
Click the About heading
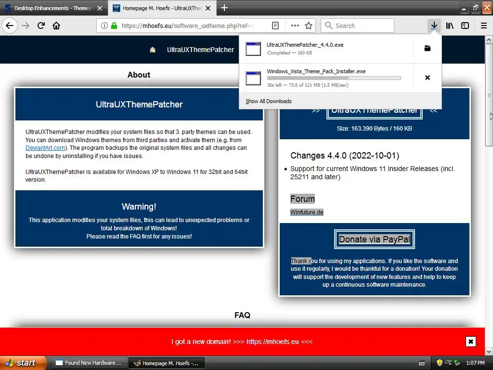(139, 75)
